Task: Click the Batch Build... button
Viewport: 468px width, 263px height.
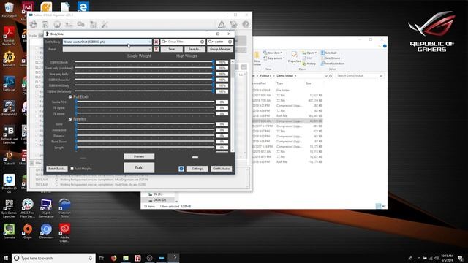Action: [57, 169]
